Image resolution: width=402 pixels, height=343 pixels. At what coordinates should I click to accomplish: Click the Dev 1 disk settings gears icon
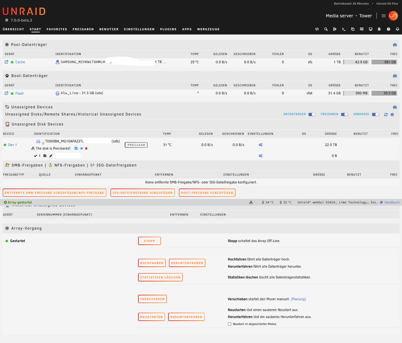pyautogui.click(x=260, y=145)
